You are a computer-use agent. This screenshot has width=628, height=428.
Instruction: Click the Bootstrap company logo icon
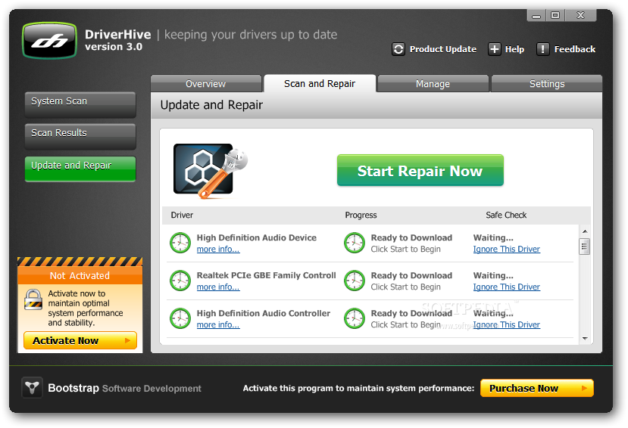pyautogui.click(x=32, y=387)
